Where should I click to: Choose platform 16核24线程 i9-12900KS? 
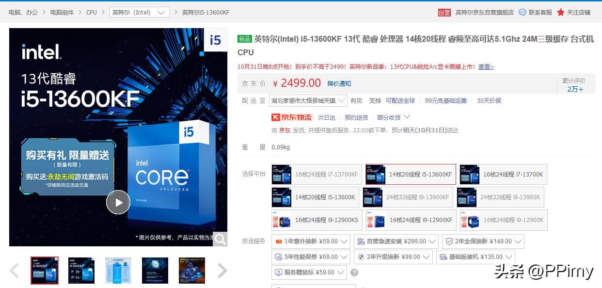[x=317, y=220]
